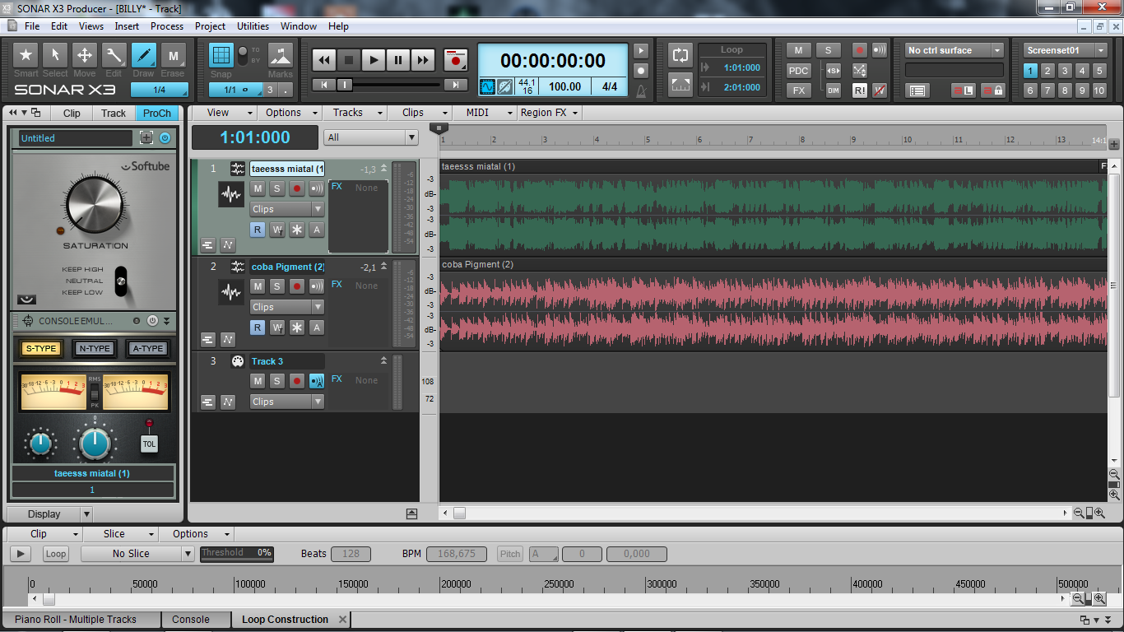Pick the Edit wrench tool

tap(114, 55)
